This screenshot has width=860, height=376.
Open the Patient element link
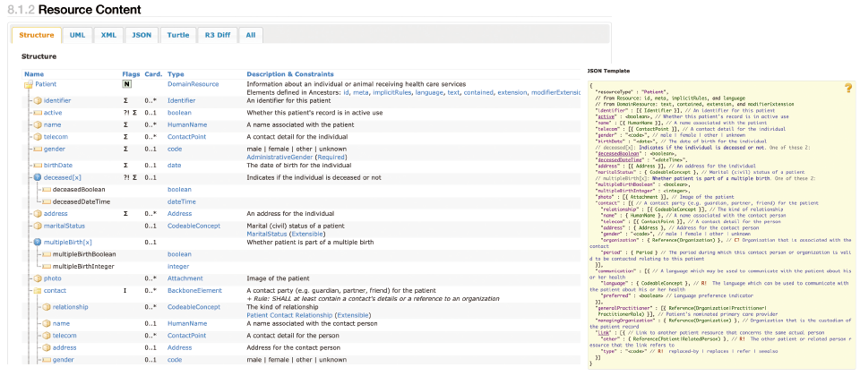pyautogui.click(x=46, y=84)
